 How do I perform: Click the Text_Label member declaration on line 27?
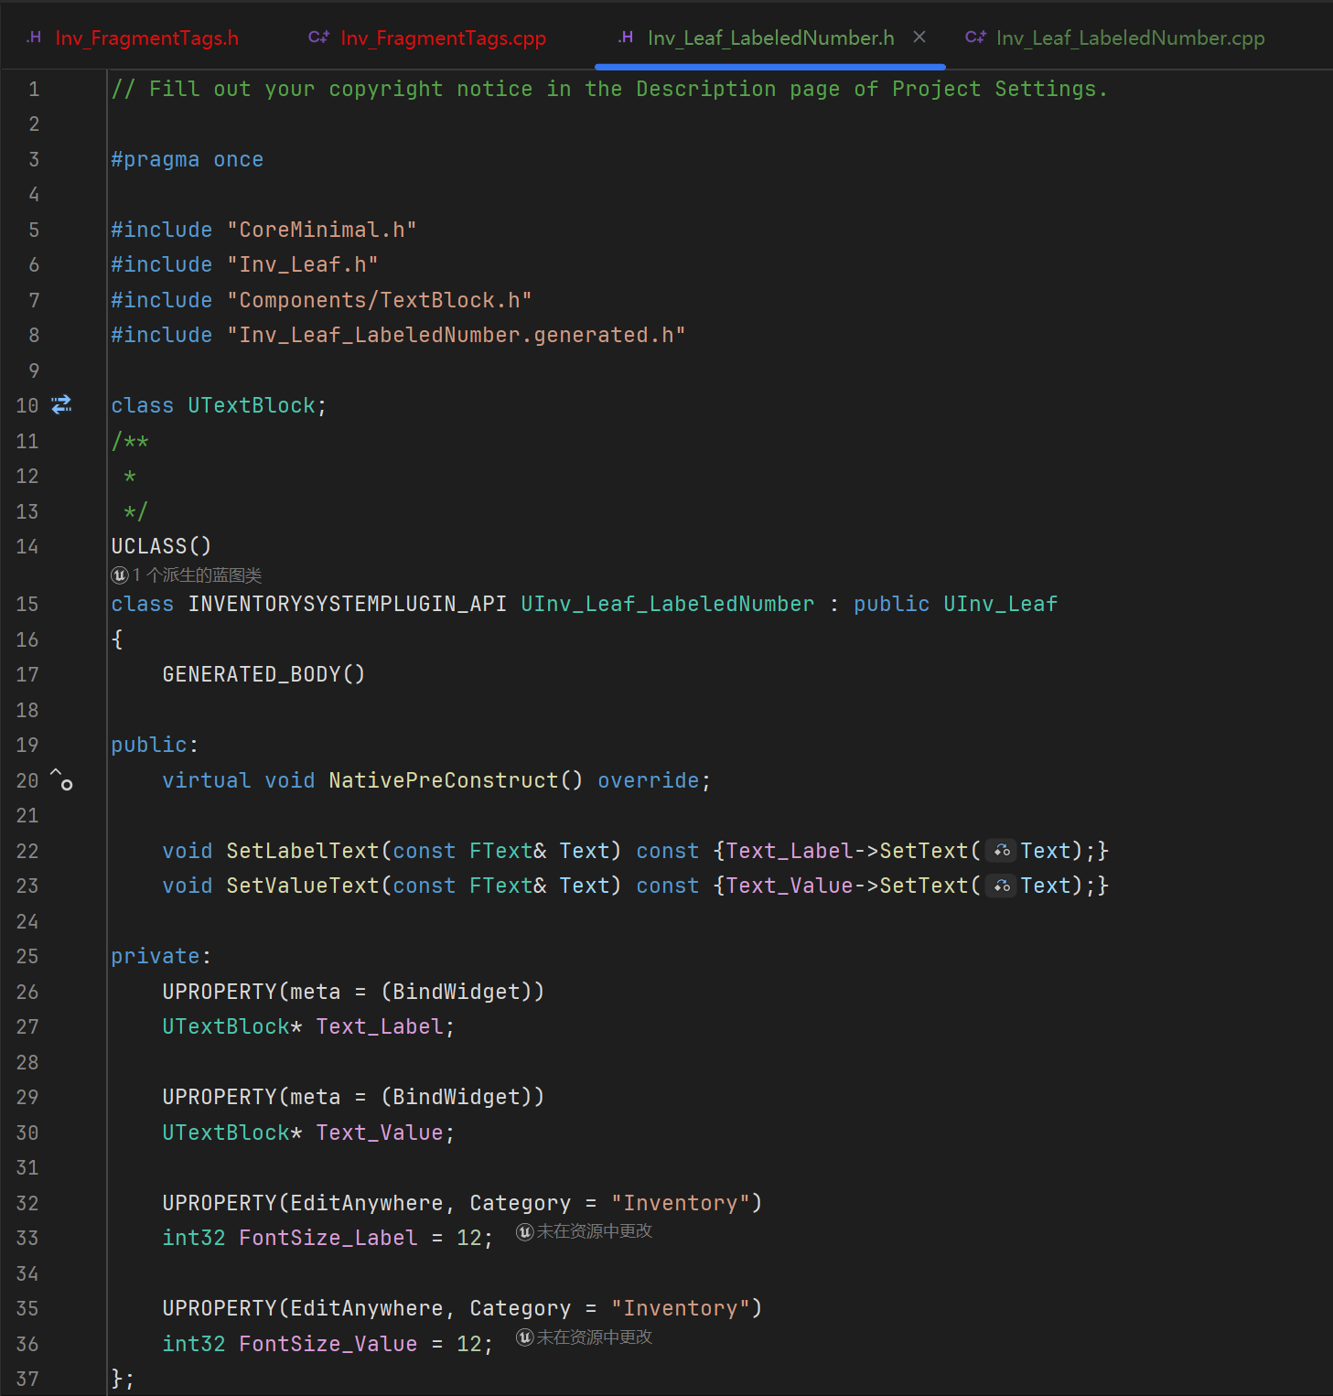click(x=380, y=1026)
